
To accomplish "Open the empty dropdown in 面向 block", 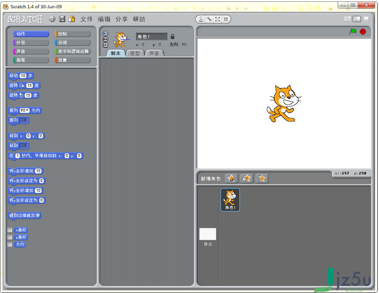I will (x=24, y=120).
